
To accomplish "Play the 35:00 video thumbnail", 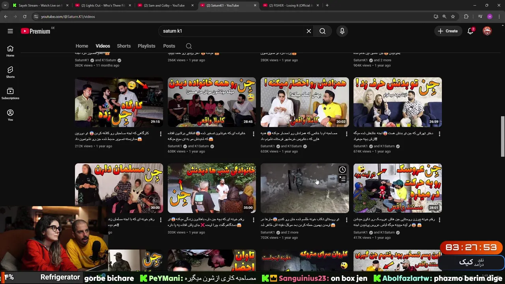I will [x=212, y=188].
